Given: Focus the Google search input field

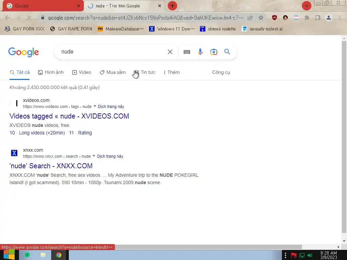Looking at the screenshot, I should [x=113, y=52].
